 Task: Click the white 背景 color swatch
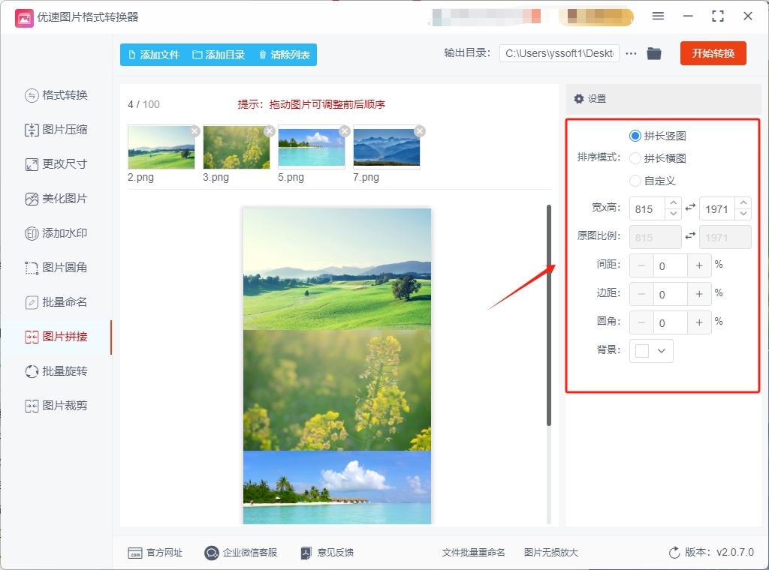[642, 350]
